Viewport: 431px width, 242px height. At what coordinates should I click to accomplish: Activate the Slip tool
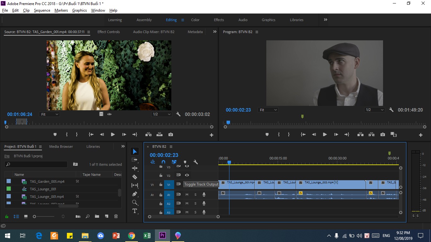pos(135,185)
